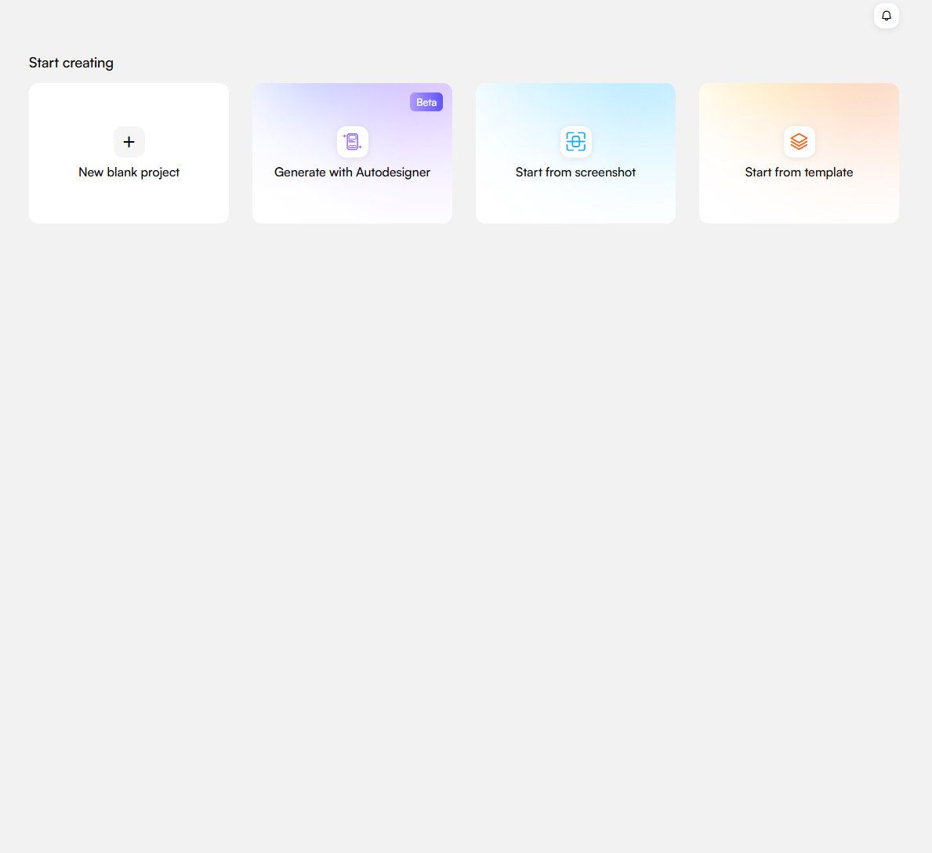
Task: Select "Start from screenshot" text
Action: pyautogui.click(x=575, y=172)
